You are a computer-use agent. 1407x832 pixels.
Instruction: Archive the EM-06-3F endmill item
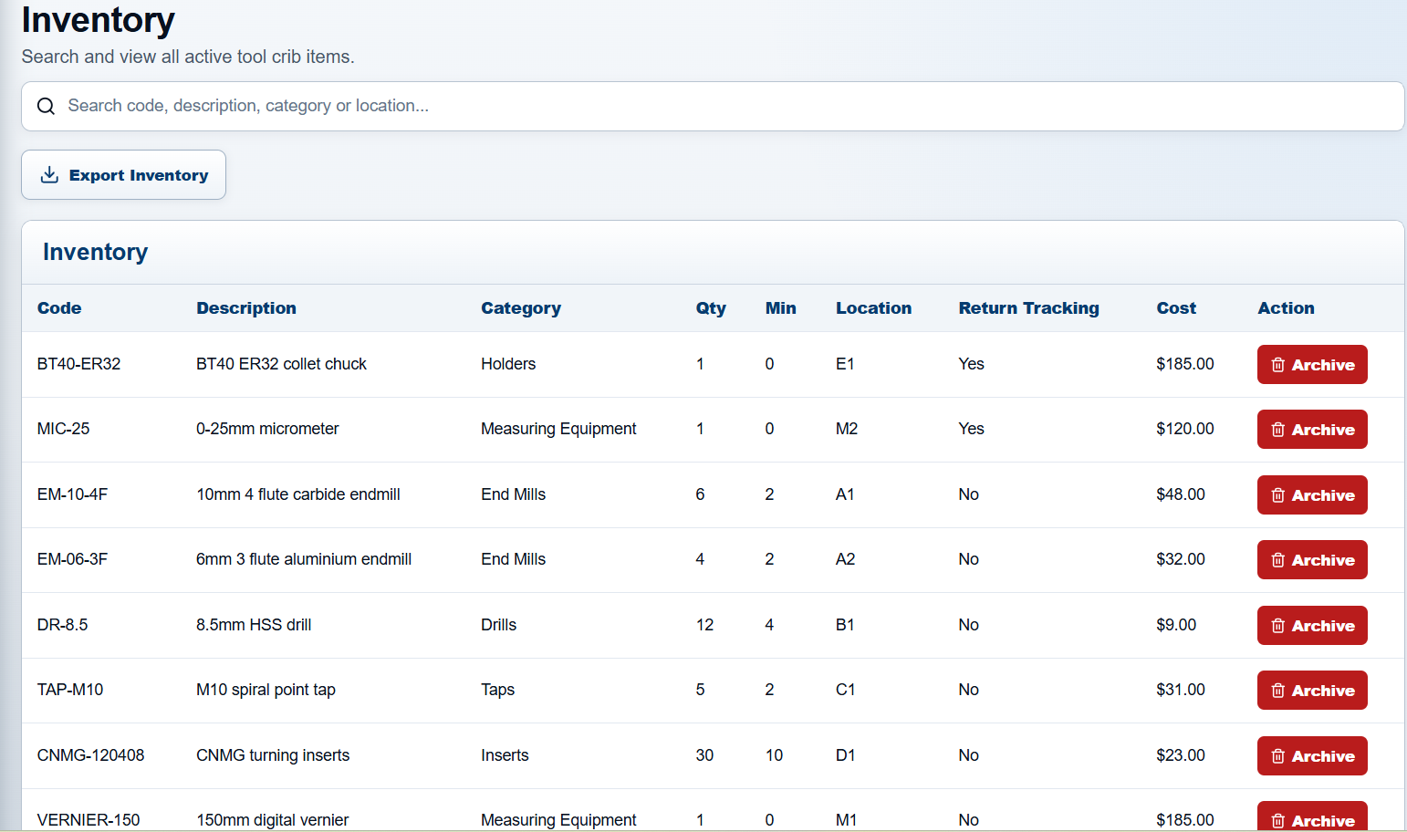[x=1312, y=560]
